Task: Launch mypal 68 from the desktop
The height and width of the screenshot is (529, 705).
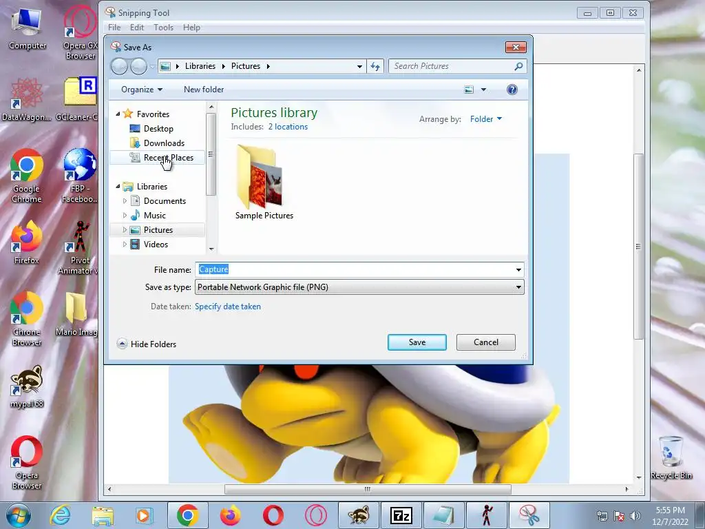Action: click(27, 387)
